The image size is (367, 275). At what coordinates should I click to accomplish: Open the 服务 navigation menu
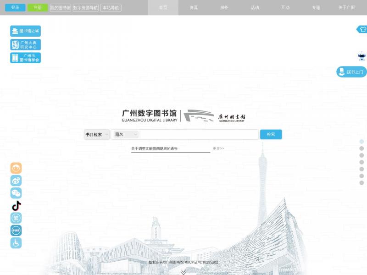[x=224, y=8]
